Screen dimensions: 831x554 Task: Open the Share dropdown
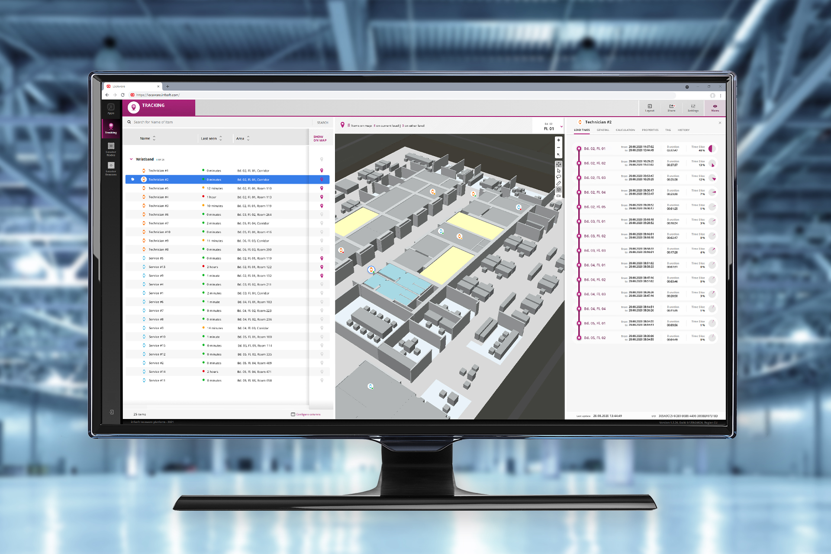671,108
